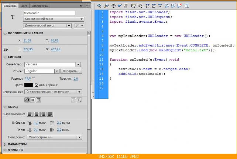Screen dimensions: 237x159
Task: Open the Многострочный behavior dropdown
Action: tap(54, 137)
